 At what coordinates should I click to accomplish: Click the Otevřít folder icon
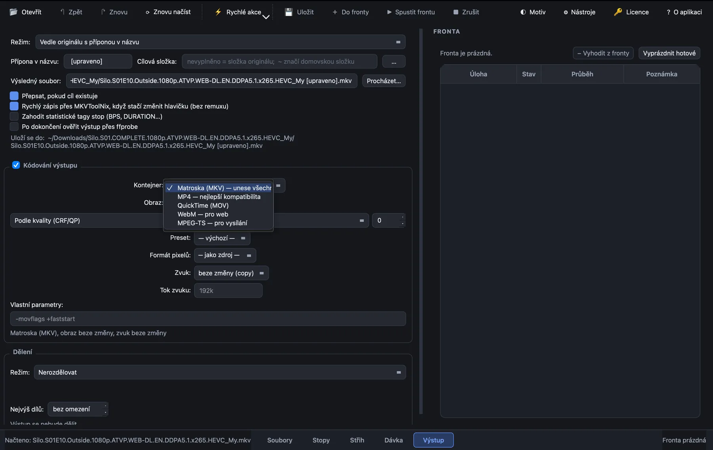coord(13,12)
